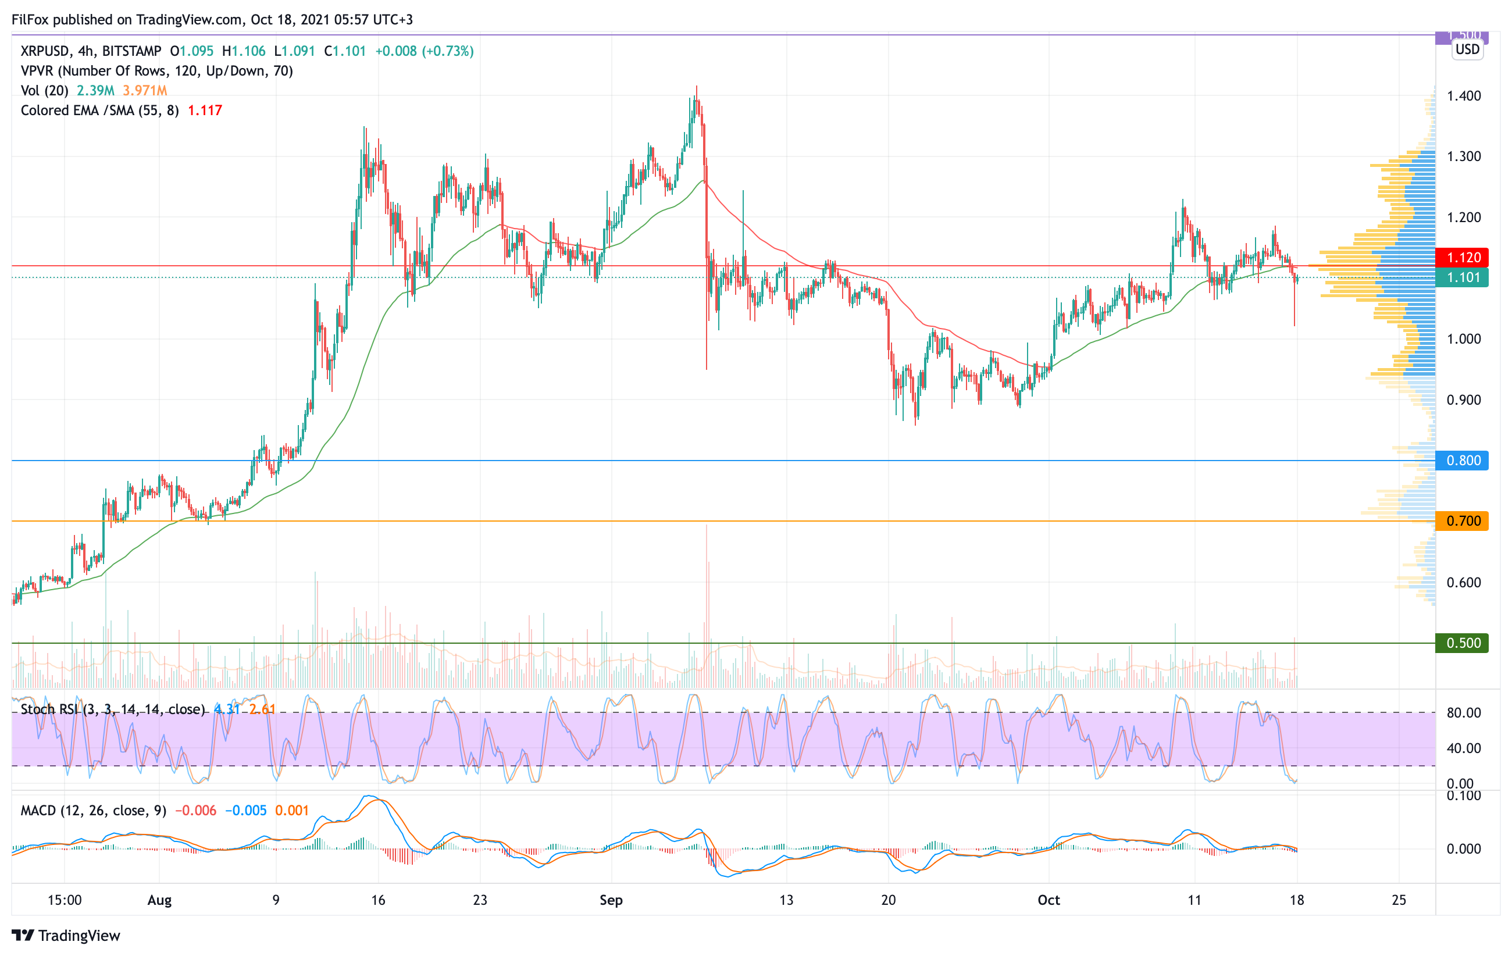Click the Vol (20) indicator legend
Image resolution: width=1512 pixels, height=956 pixels.
tap(44, 91)
